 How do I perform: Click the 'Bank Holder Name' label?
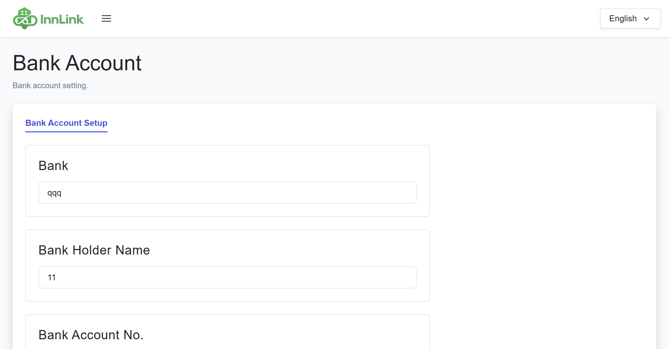pos(94,250)
